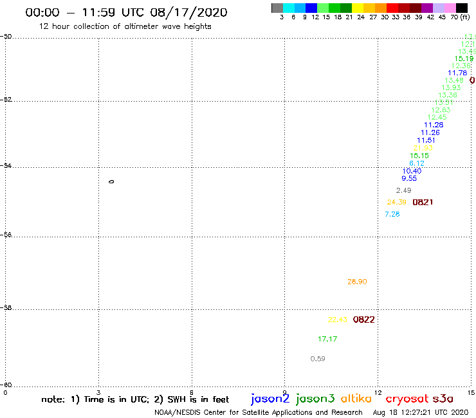476x418 pixels.
Task: Click the altika satellite legend label
Action: point(356,399)
